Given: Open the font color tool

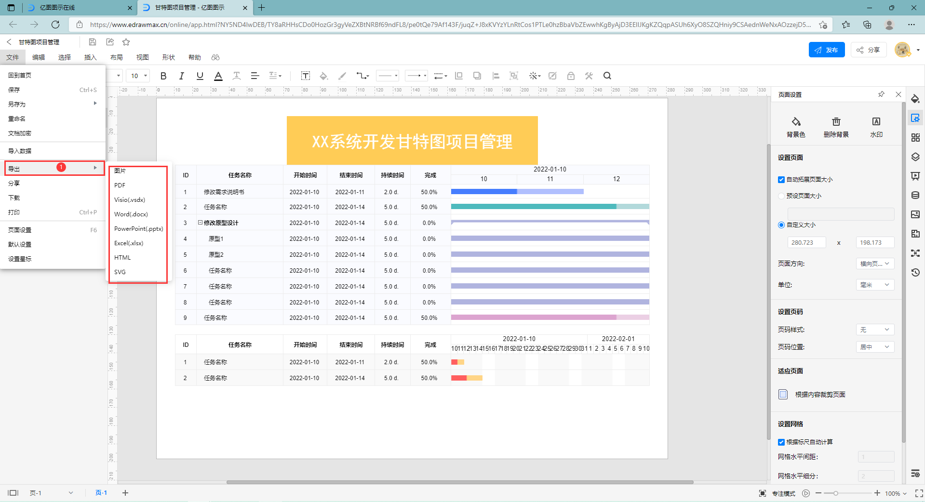Looking at the screenshot, I should (x=218, y=76).
